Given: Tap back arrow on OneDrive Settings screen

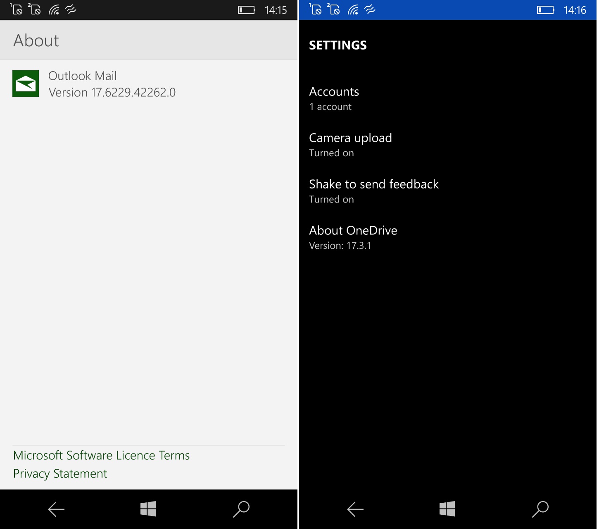Looking at the screenshot, I should pos(355,509).
